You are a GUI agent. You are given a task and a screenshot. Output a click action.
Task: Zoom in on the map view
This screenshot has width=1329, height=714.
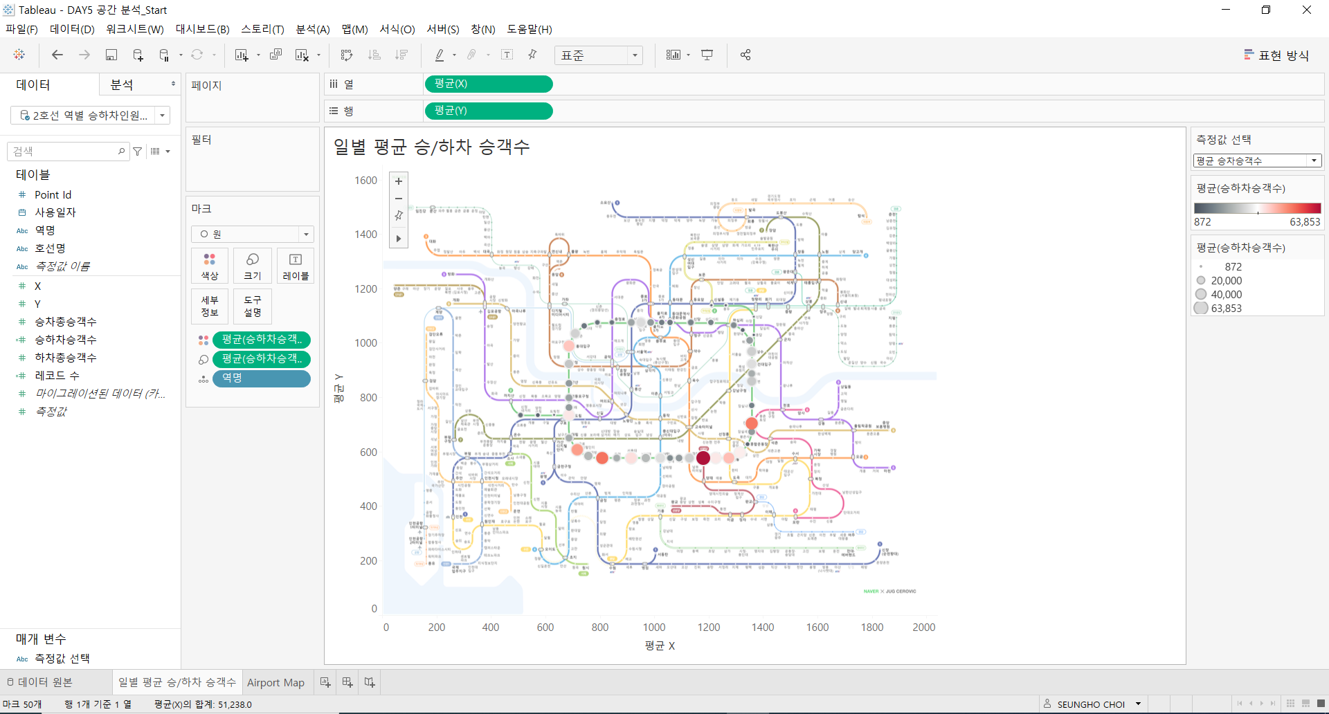(399, 181)
